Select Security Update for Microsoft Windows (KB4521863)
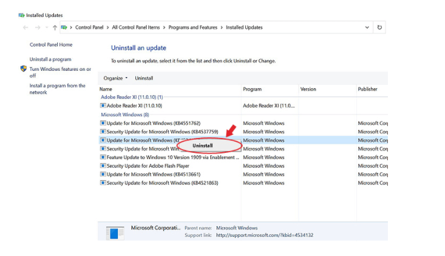Screen dimensions: 445x256 (x=163, y=183)
